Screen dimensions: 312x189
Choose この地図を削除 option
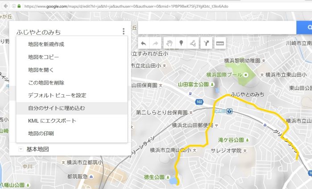(72, 83)
